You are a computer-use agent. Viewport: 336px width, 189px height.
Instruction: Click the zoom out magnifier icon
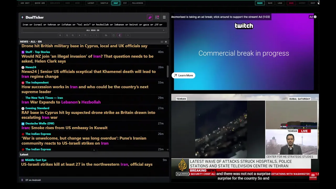click(67, 35)
